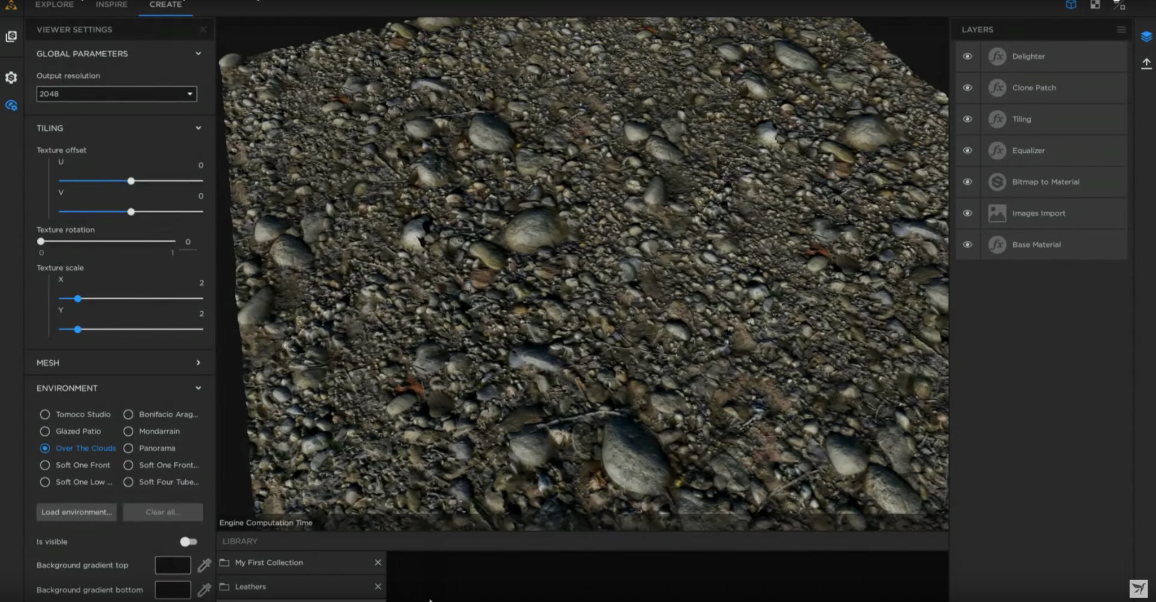Viewport: 1156px width, 602px height.
Task: Toggle the environment Is visible switch
Action: click(189, 542)
